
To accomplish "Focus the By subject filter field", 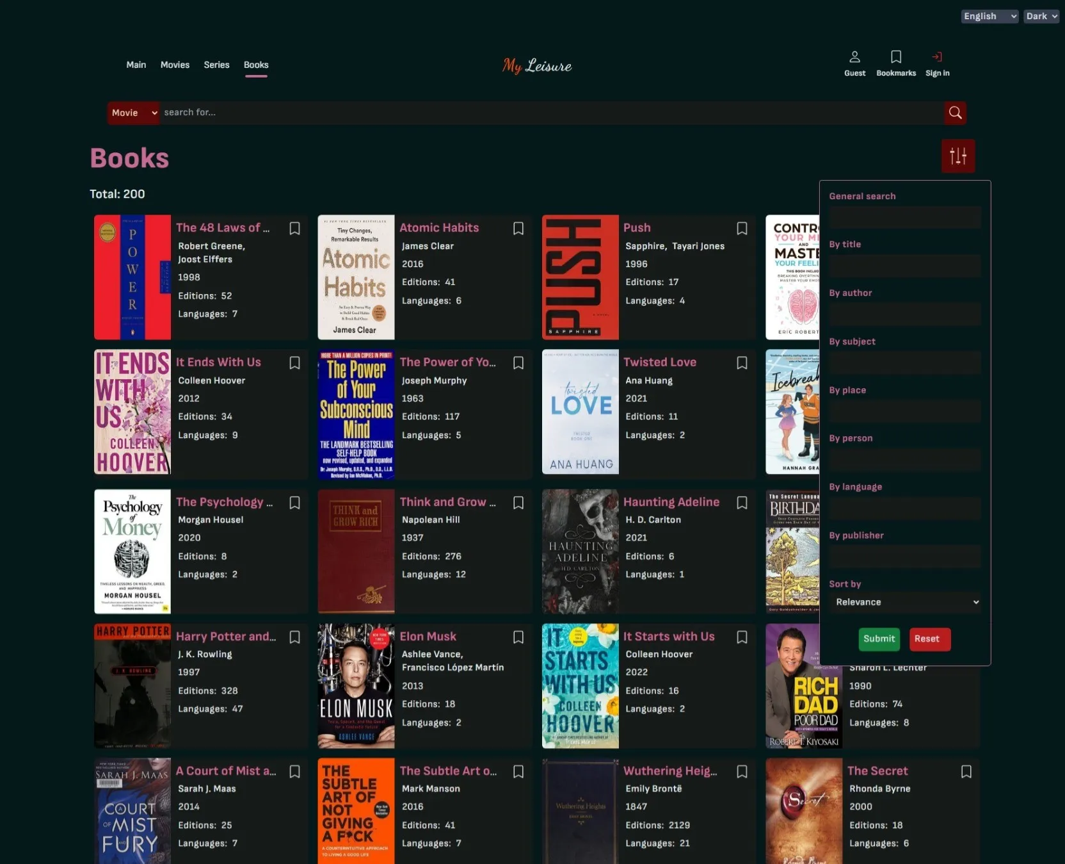I will click(905, 363).
